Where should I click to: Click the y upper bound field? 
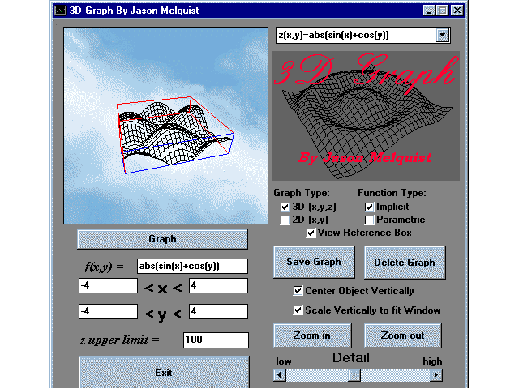218,311
